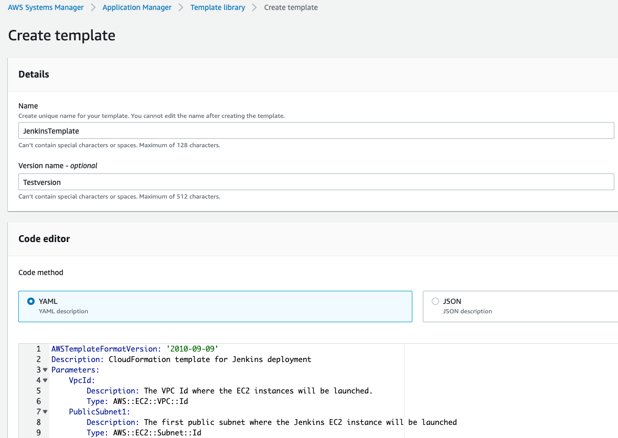The width and height of the screenshot is (618, 438).
Task: Click the Create template breadcrumb item
Action: (x=291, y=7)
